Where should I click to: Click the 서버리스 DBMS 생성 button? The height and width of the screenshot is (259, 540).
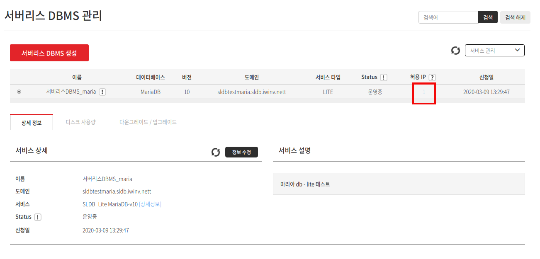(x=49, y=53)
